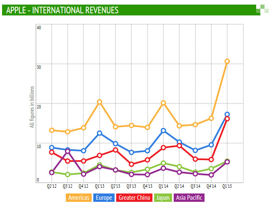Click the Asia Pacific Q3'12 spike point
The height and width of the screenshot is (206, 272).
click(68, 151)
